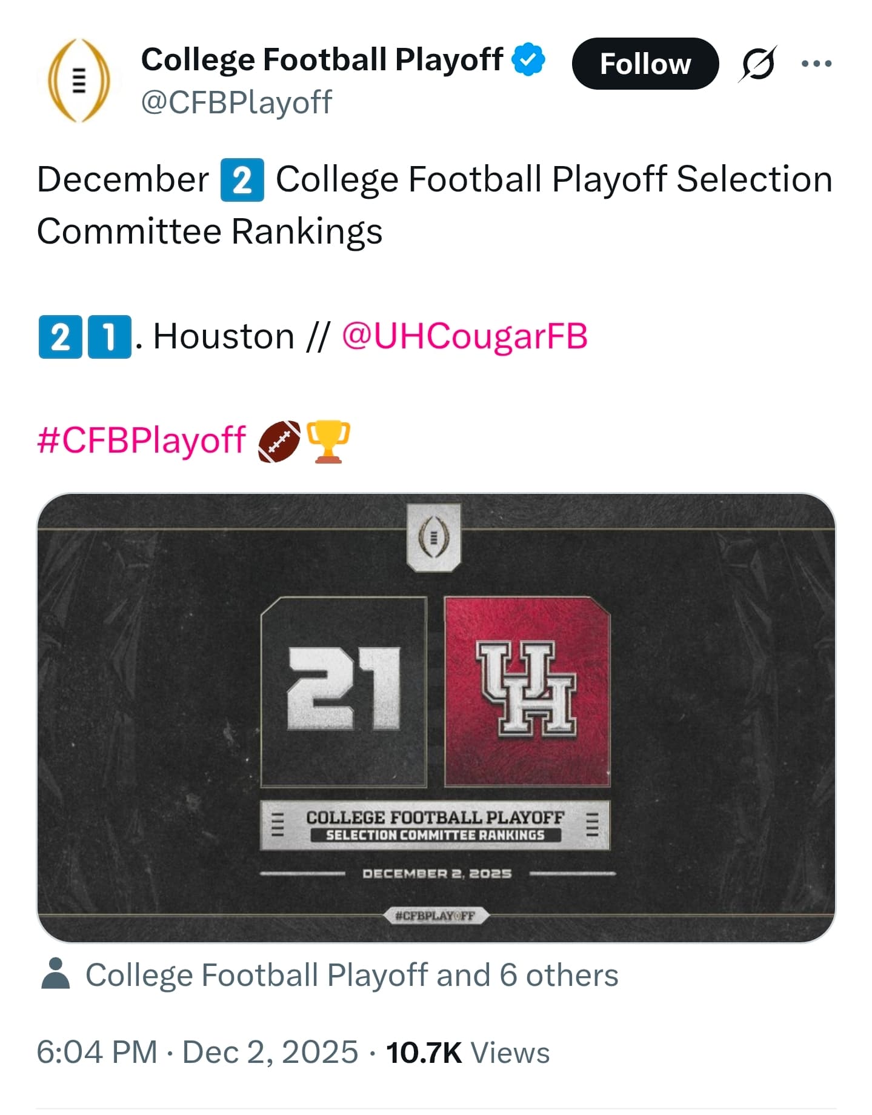Click the person icon for tagged accounts
The image size is (872, 1115).
[56, 974]
